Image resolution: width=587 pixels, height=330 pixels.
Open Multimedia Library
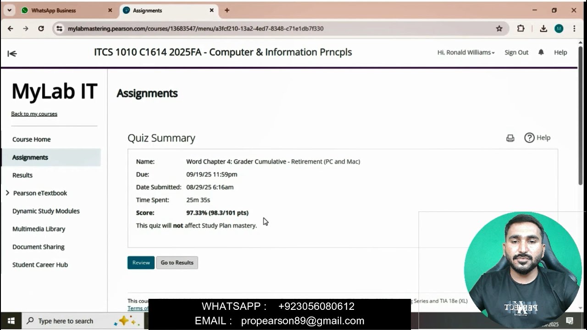pyautogui.click(x=39, y=229)
